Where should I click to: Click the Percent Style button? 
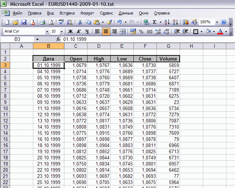(x=141, y=32)
